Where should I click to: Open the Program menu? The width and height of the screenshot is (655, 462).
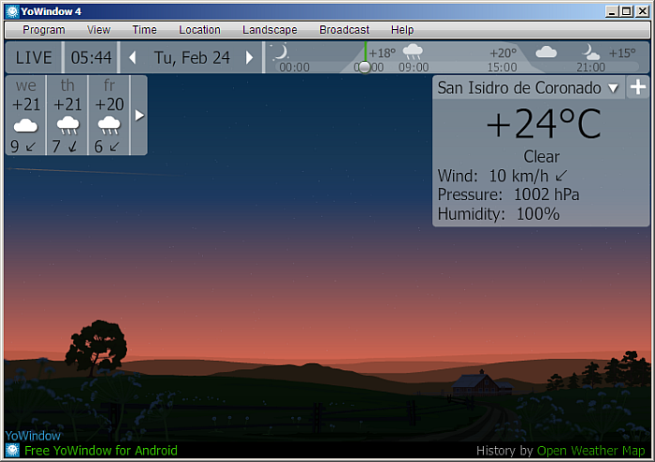(44, 30)
